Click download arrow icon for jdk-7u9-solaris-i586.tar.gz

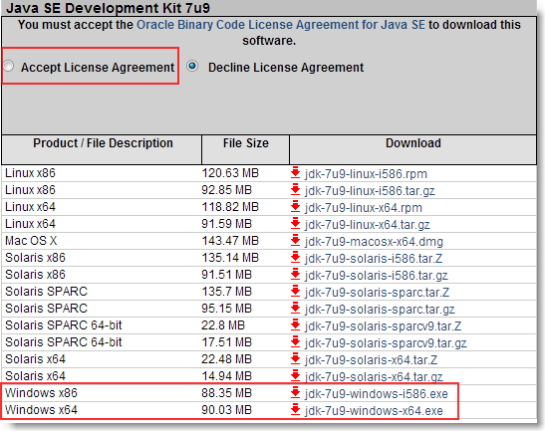click(295, 274)
